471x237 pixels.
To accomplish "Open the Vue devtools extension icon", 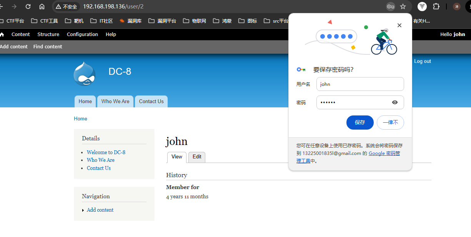I will point(422,7).
